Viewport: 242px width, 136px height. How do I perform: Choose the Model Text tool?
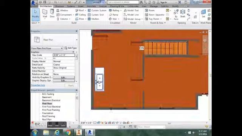click(x=131, y=11)
